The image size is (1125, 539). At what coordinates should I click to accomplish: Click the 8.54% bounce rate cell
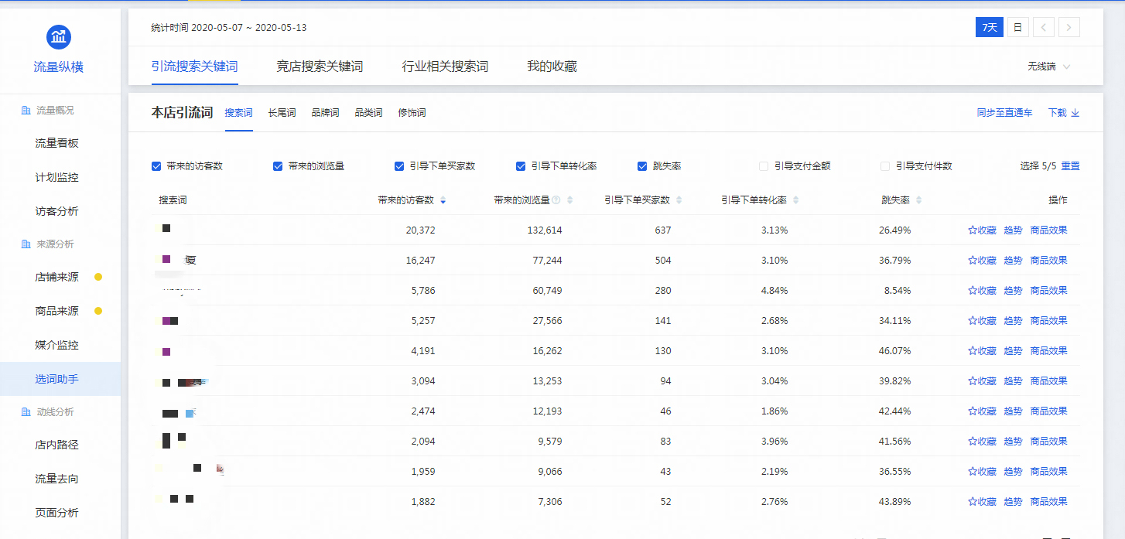coord(898,291)
